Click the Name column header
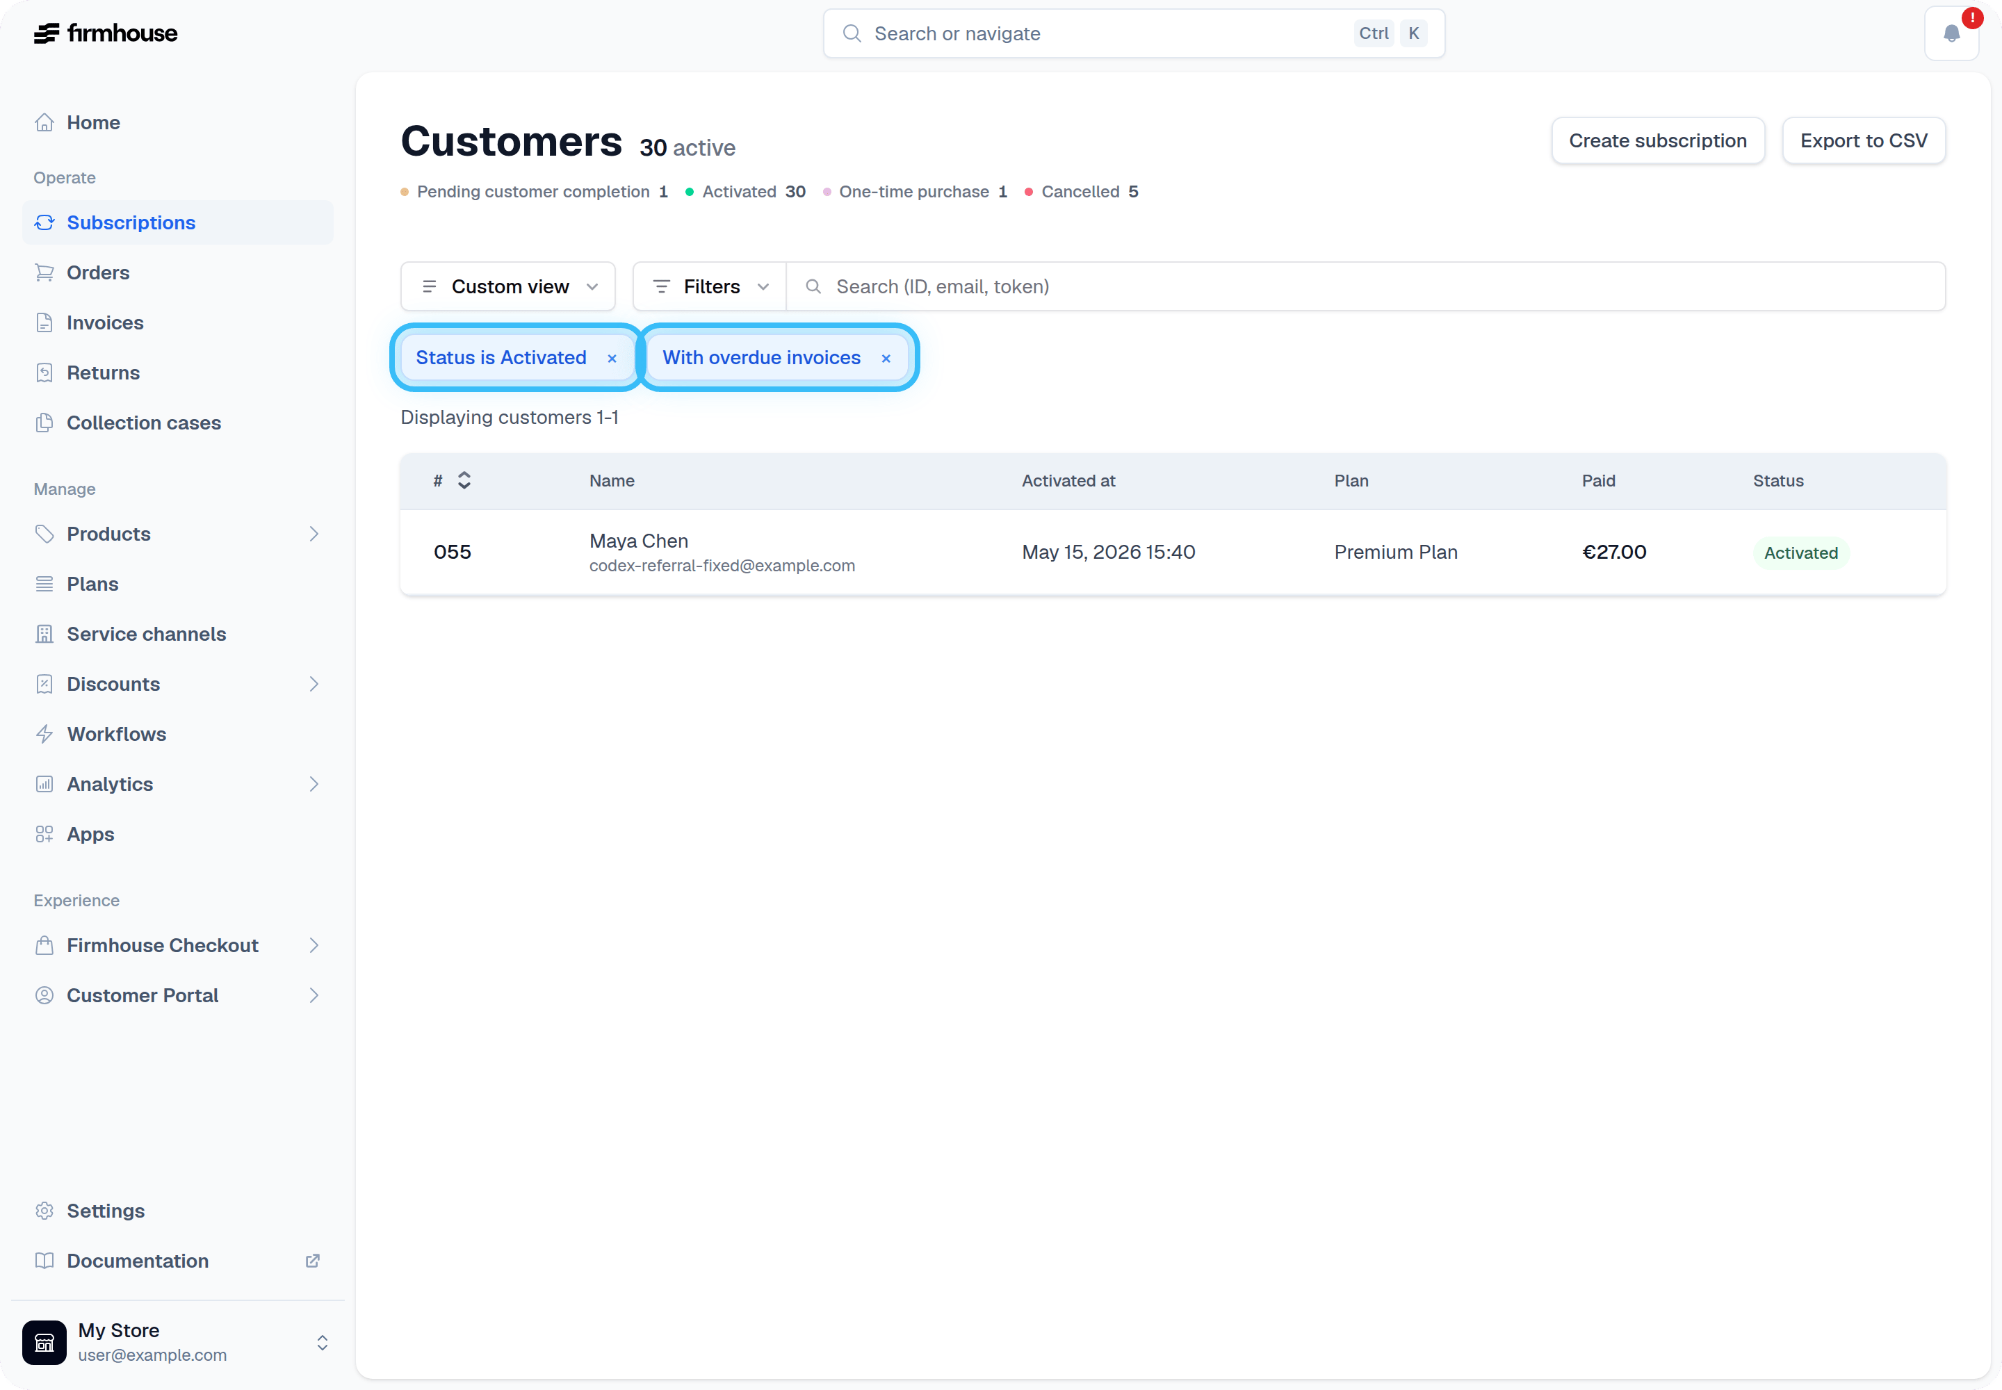This screenshot has width=2002, height=1390. 612,481
